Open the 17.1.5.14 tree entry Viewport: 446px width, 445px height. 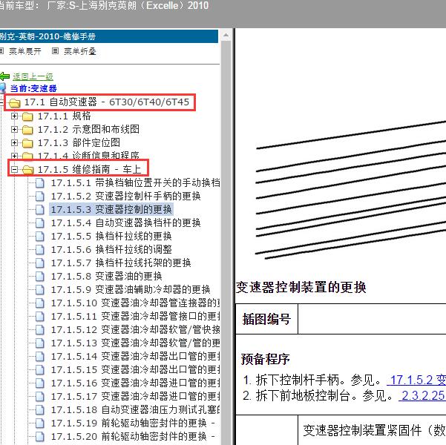[x=135, y=357]
